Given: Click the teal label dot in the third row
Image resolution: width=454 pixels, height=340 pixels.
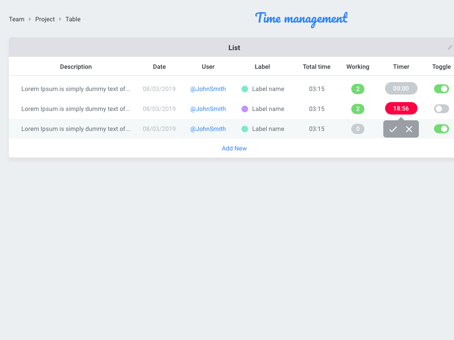Looking at the screenshot, I should tap(245, 129).
